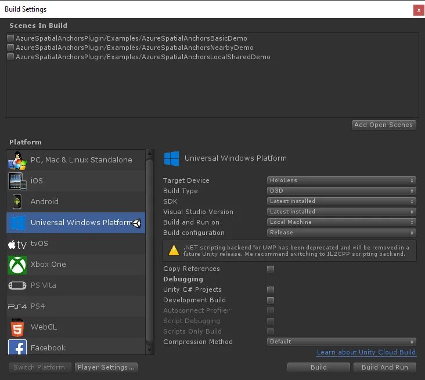The height and width of the screenshot is (380, 425).
Task: Open the Target Device dropdown
Action: point(341,180)
